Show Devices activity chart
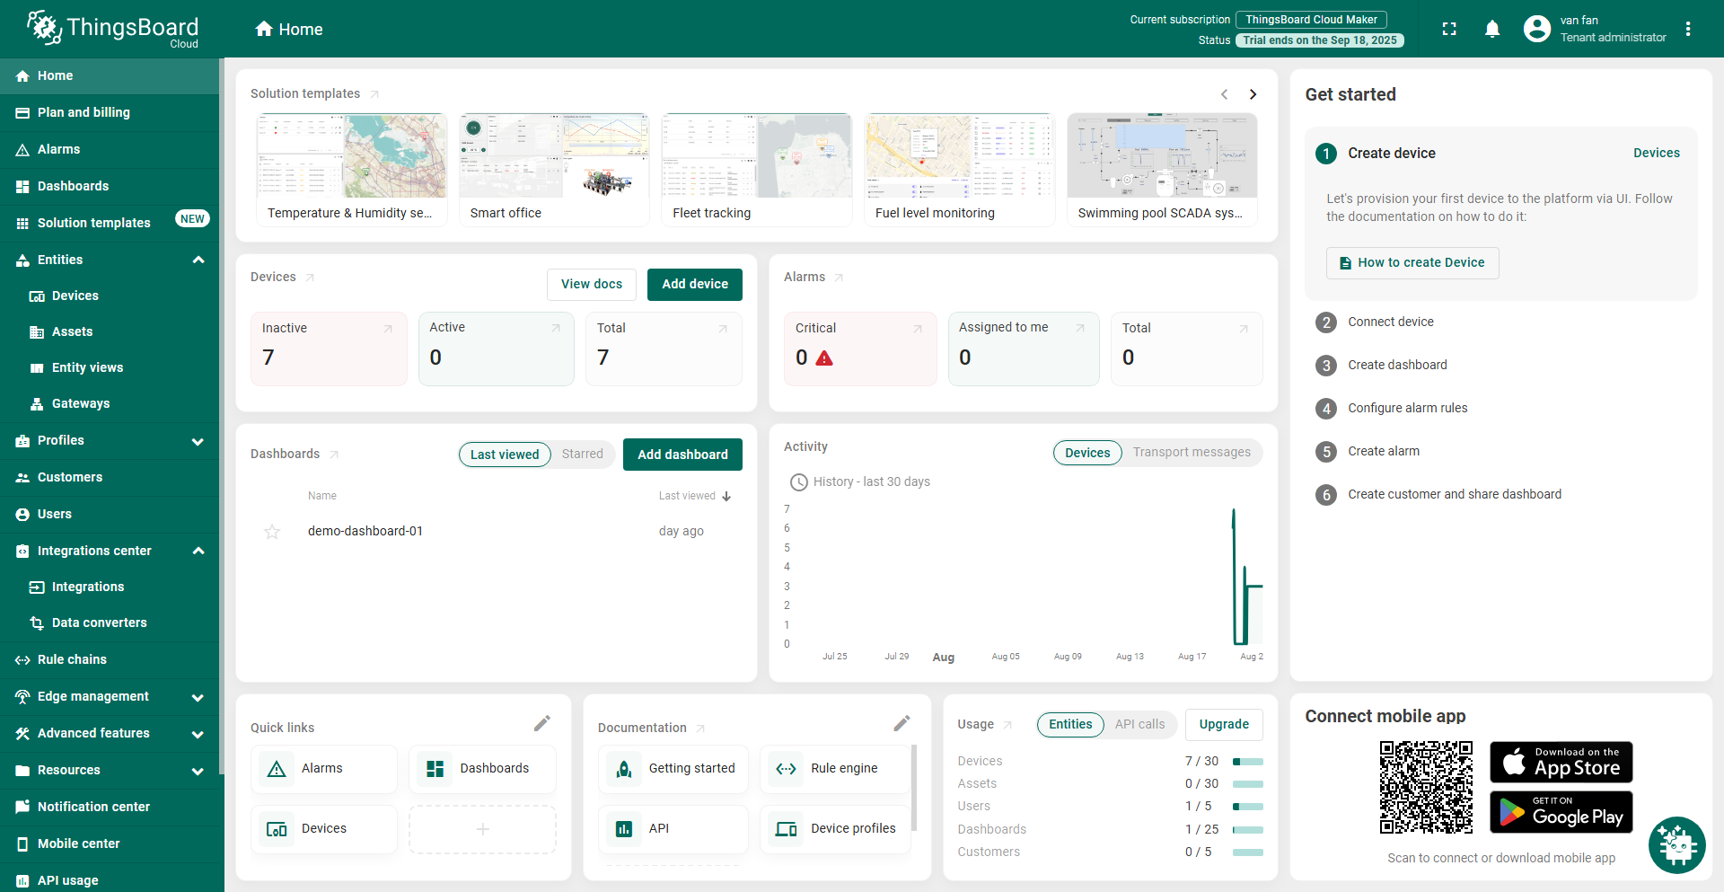This screenshot has height=892, width=1724. 1087,453
